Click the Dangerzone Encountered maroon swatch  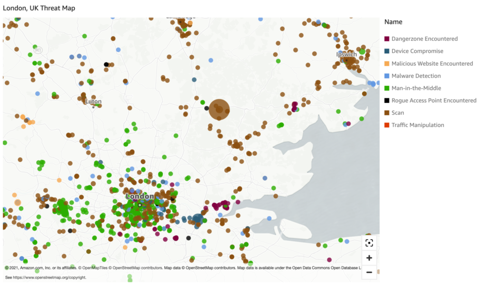pos(387,39)
